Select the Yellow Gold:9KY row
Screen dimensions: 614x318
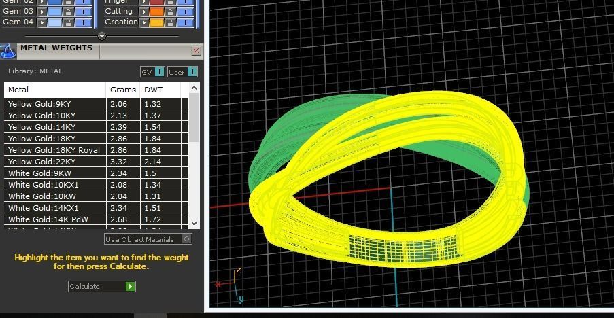tap(96, 104)
